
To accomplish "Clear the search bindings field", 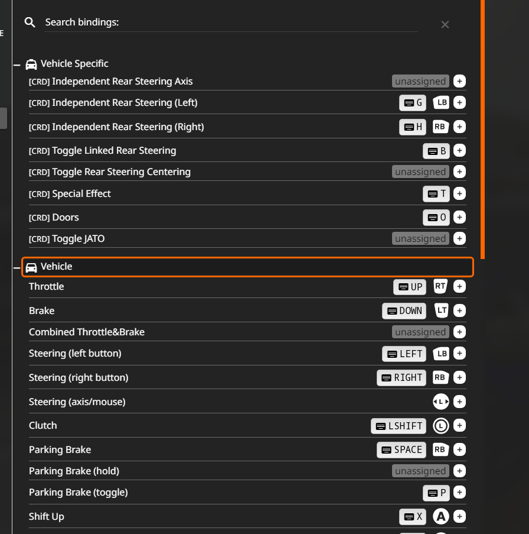I will coord(445,24).
